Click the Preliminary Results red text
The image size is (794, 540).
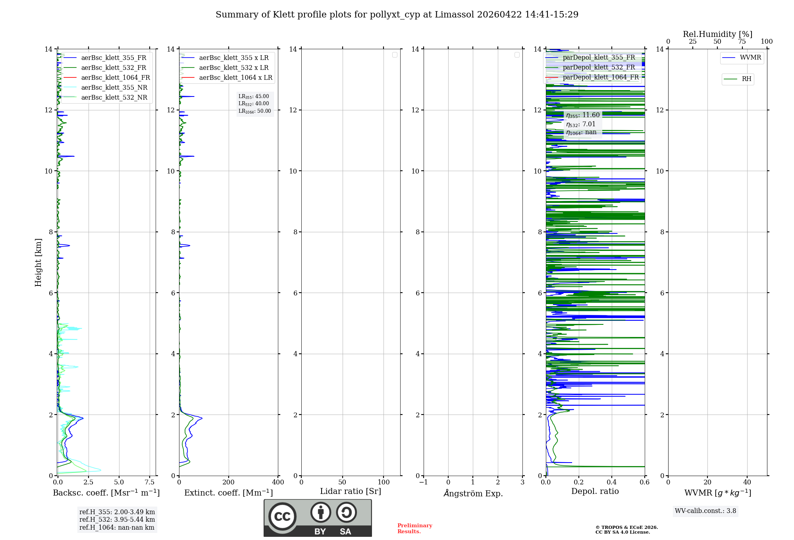click(414, 528)
